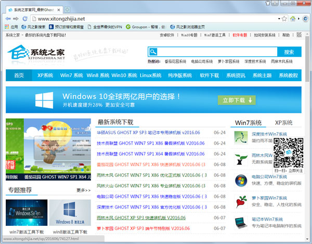Click 更多>> link beside 专题推荐

coord(84,190)
